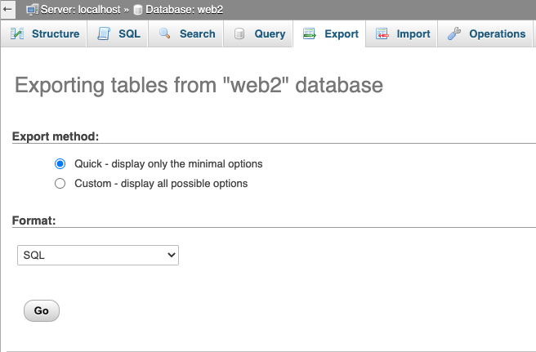
Task: Click the Export tab's green arrow icon
Action: pyautogui.click(x=310, y=34)
